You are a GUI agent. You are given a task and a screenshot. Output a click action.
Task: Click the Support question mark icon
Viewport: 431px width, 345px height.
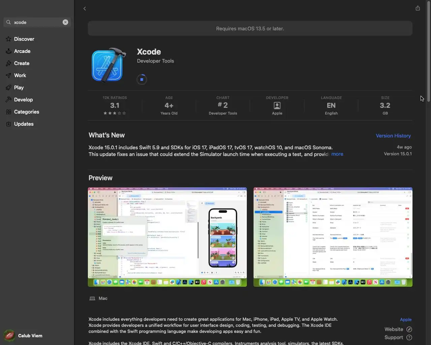[x=409, y=337]
